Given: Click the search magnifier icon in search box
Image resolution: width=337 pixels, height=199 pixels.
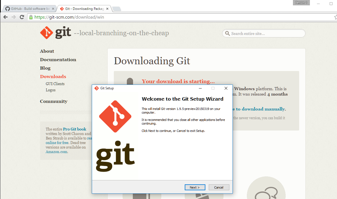Looking at the screenshot, I should [x=228, y=33].
